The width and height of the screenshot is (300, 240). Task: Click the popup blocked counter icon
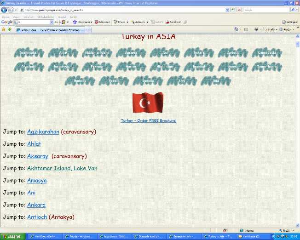pos(102,22)
